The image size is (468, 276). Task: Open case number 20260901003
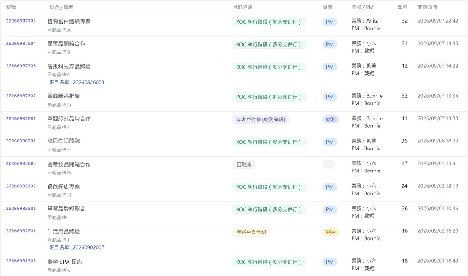[21, 261]
